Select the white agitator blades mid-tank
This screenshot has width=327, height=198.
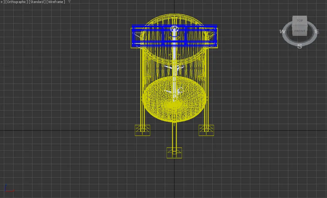(x=174, y=67)
